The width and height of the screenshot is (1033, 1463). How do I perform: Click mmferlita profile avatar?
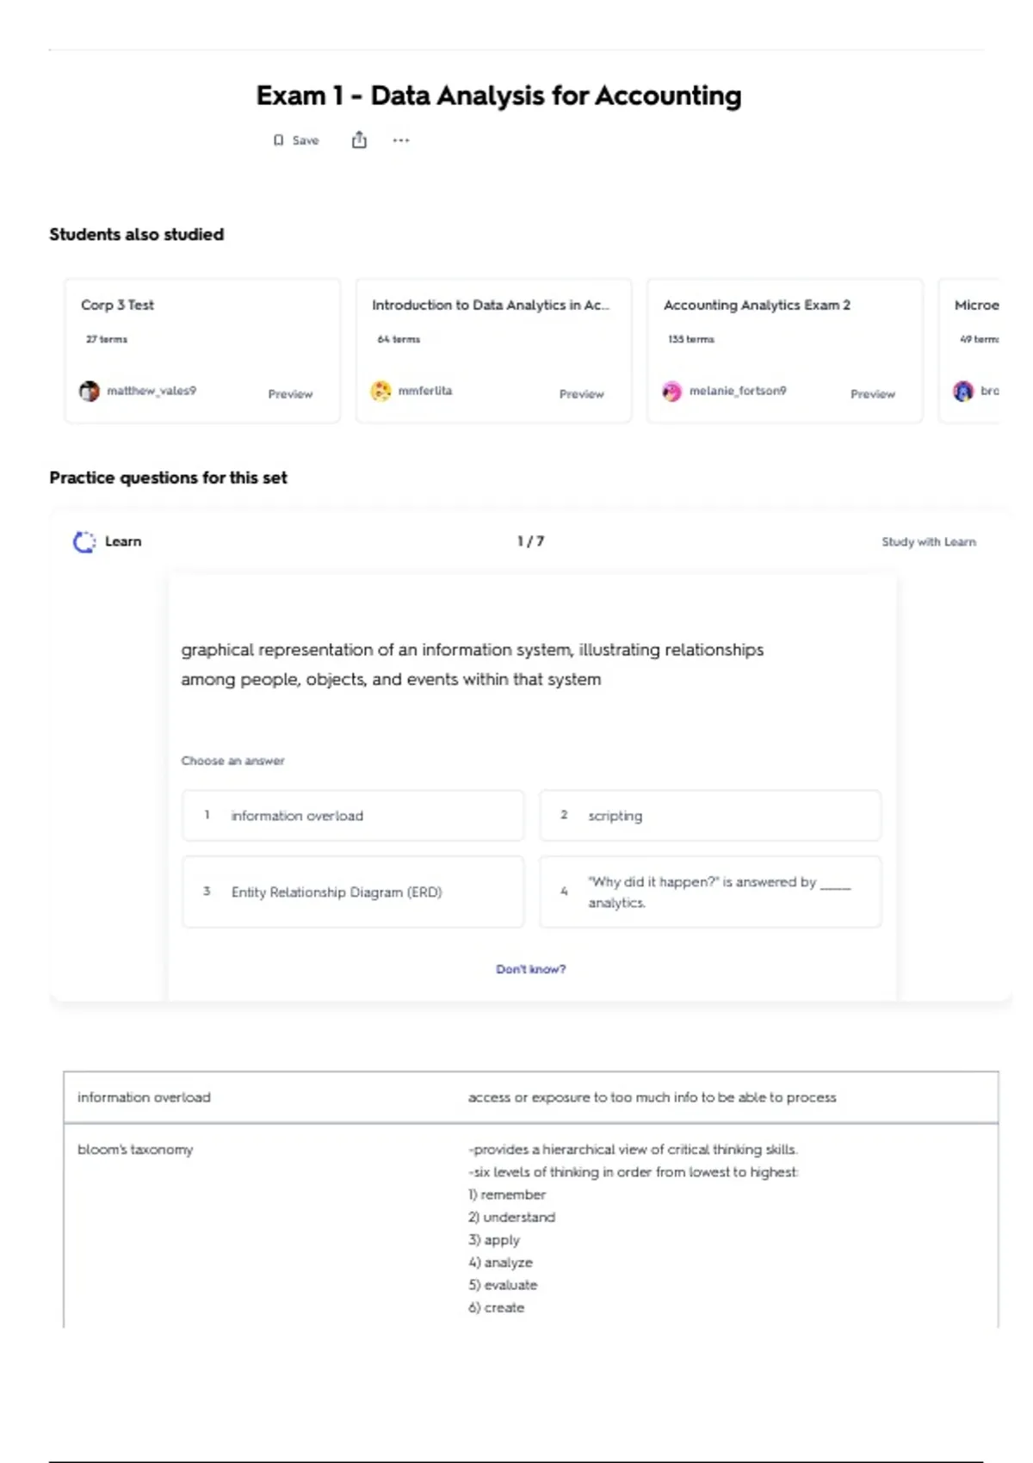click(380, 392)
